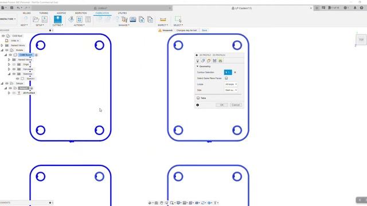Switch to the Milling tab
The width and height of the screenshot is (367, 206).
click(27, 13)
